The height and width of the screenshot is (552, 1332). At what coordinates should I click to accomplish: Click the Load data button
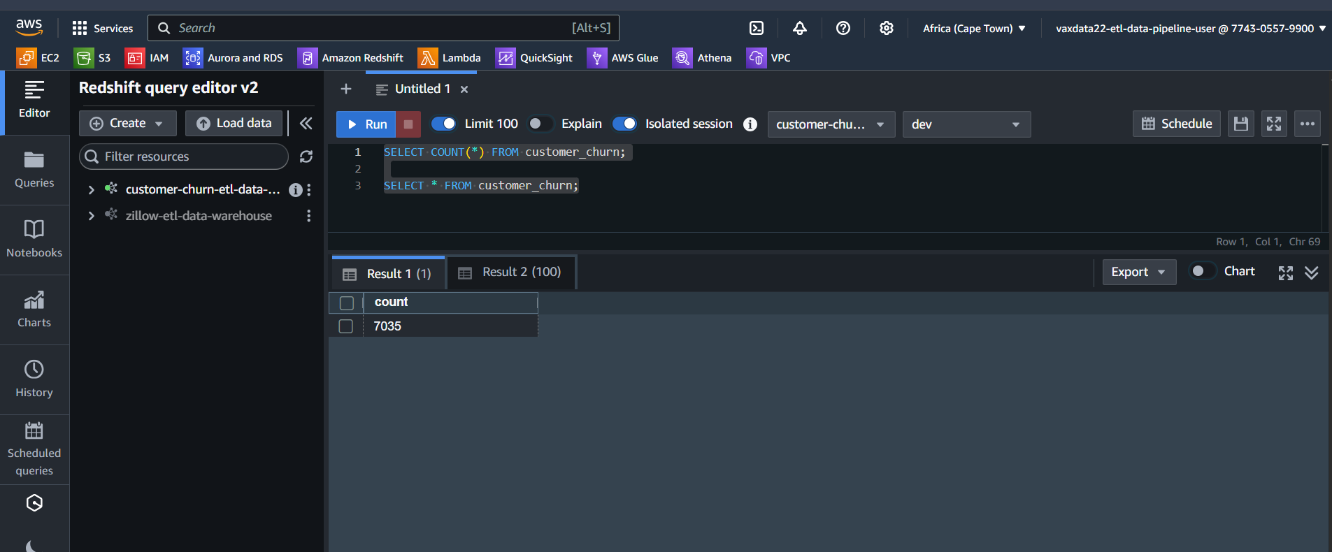tap(234, 123)
